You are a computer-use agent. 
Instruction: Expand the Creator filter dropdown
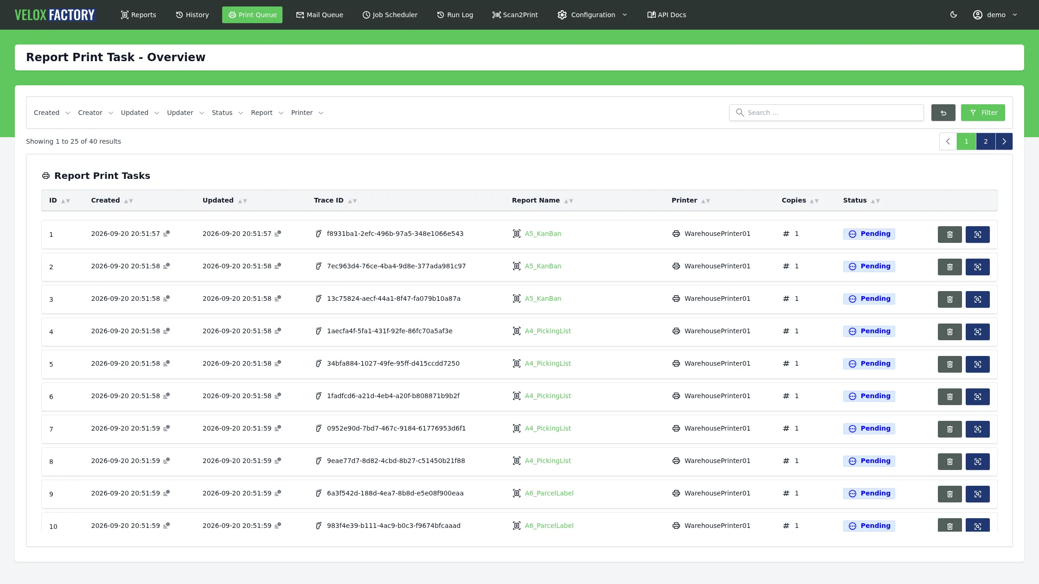click(x=96, y=113)
